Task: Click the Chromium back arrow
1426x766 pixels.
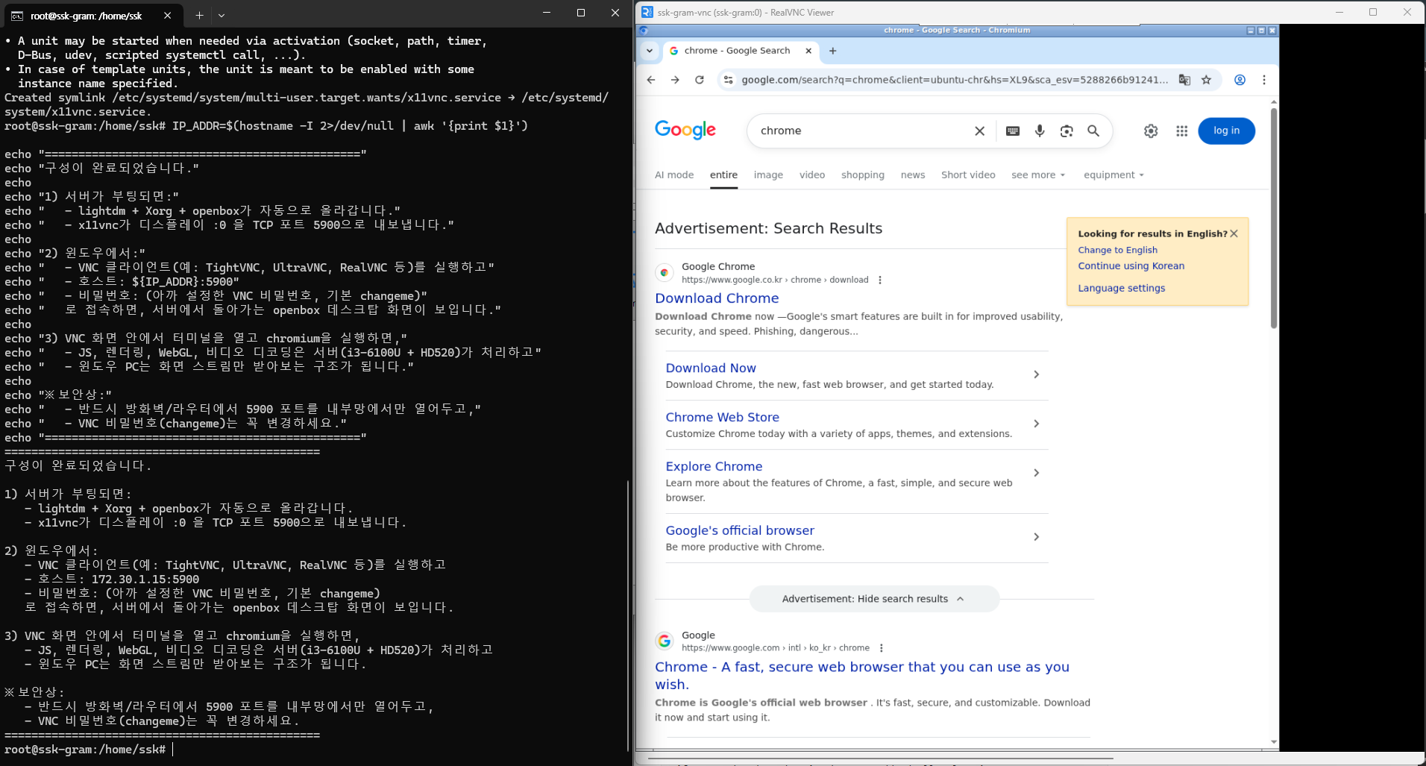Action: (651, 80)
